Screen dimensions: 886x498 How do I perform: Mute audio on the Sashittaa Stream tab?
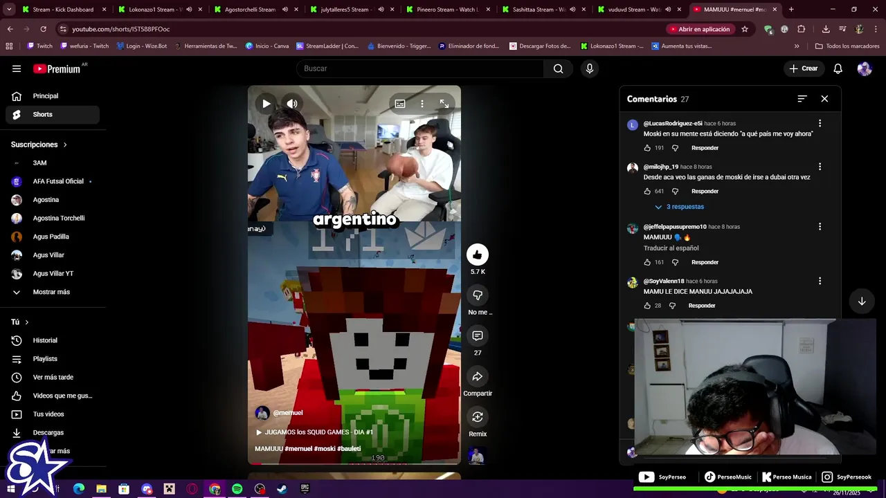pyautogui.click(x=573, y=10)
